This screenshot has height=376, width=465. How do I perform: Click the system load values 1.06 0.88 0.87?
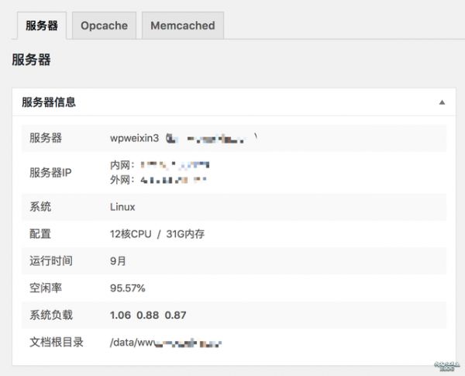[148, 316]
